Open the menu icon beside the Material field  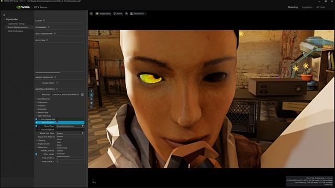pyautogui.click(x=83, y=95)
